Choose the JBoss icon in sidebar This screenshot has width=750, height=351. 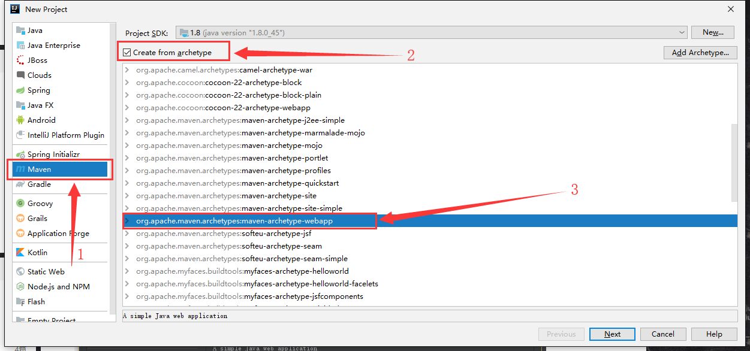click(x=20, y=60)
